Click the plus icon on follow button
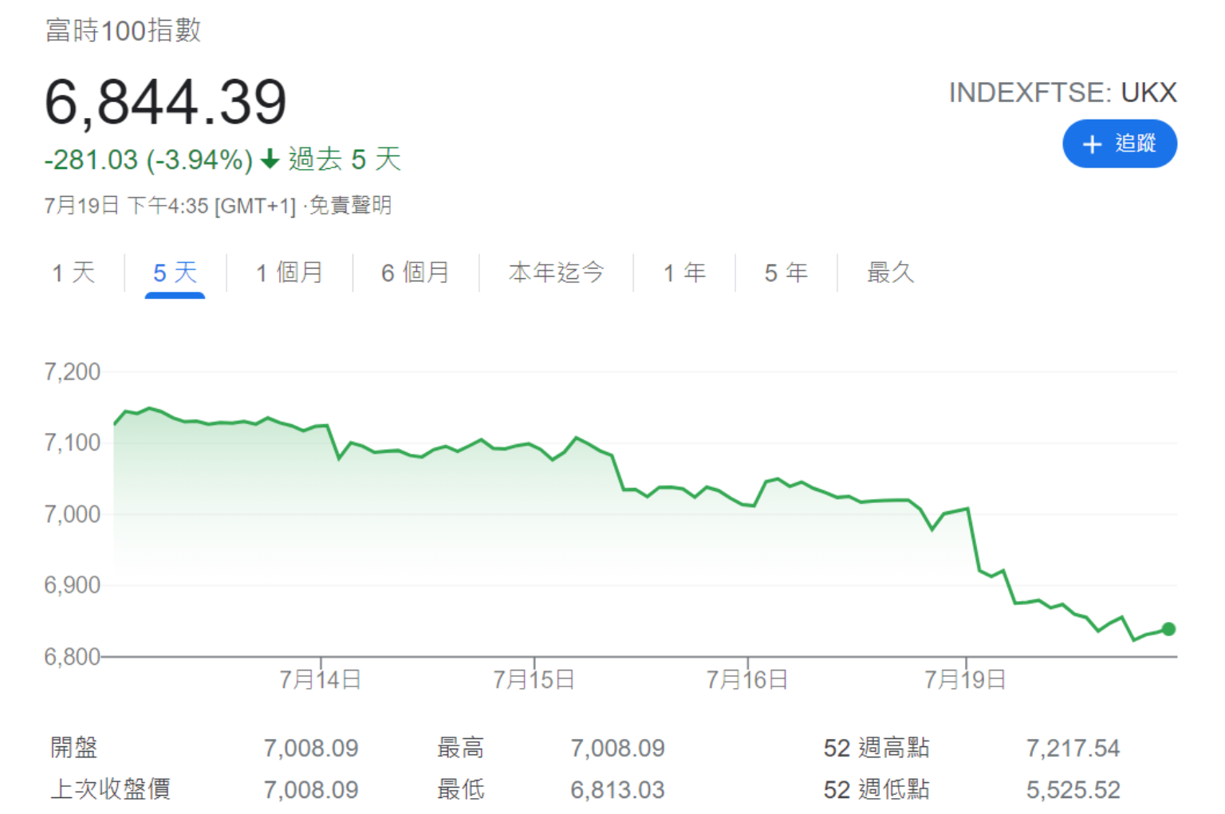 click(x=1092, y=144)
